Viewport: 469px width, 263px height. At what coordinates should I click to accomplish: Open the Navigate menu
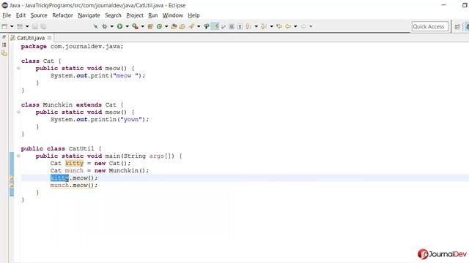pos(89,15)
